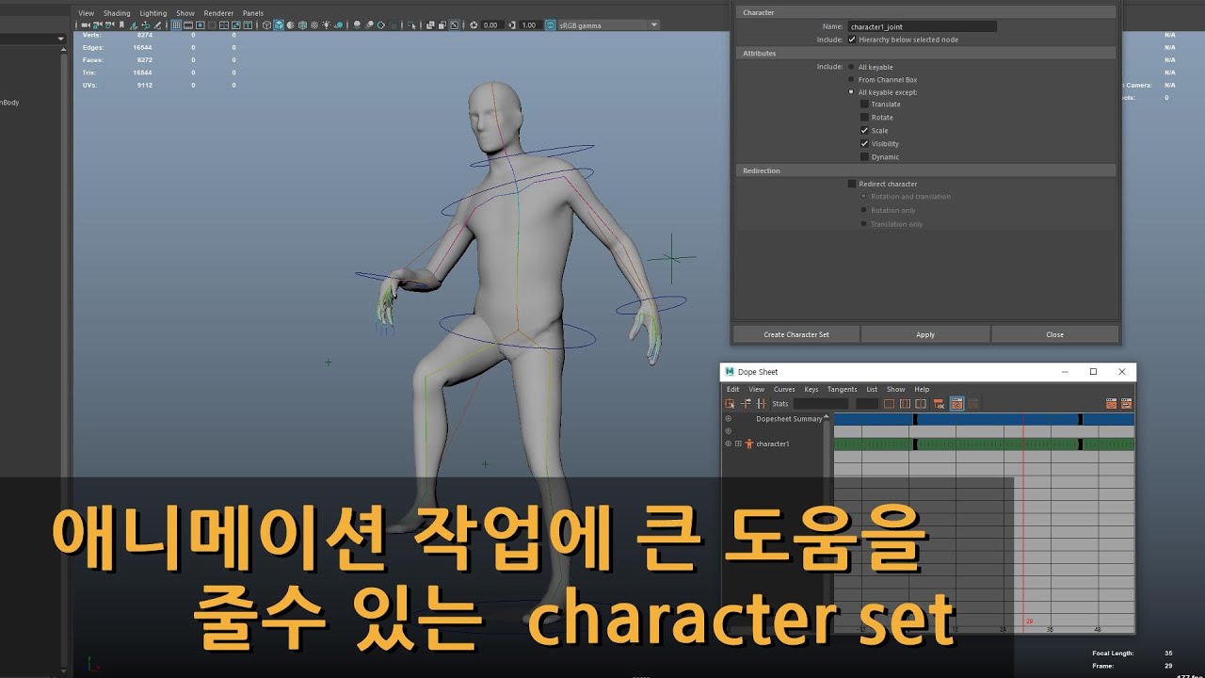Screen dimensions: 1205x678
Task: Collapse the Redirection section header
Action: [x=925, y=170]
